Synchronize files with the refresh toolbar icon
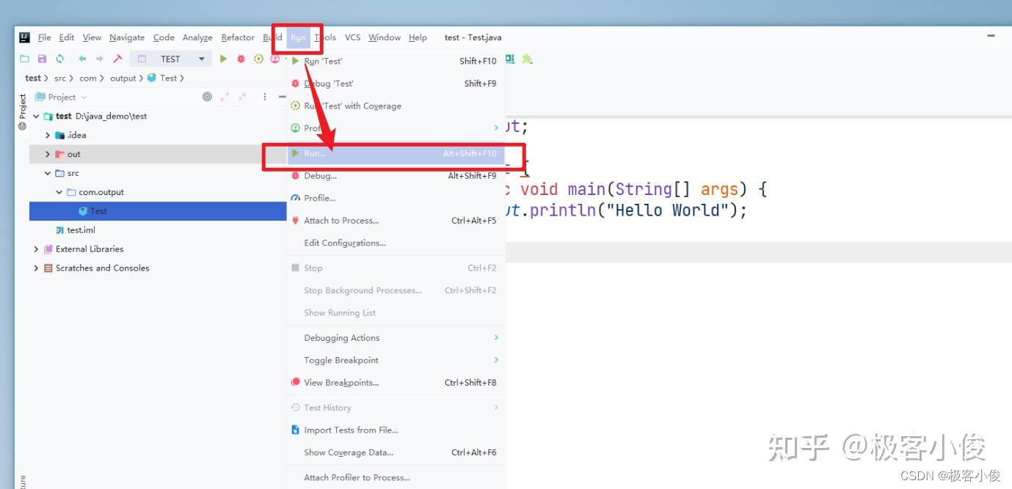Viewport: 1012px width, 489px height. [59, 59]
